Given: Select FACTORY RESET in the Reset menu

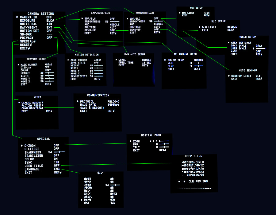Looking at the screenshot, I should click(32, 105).
